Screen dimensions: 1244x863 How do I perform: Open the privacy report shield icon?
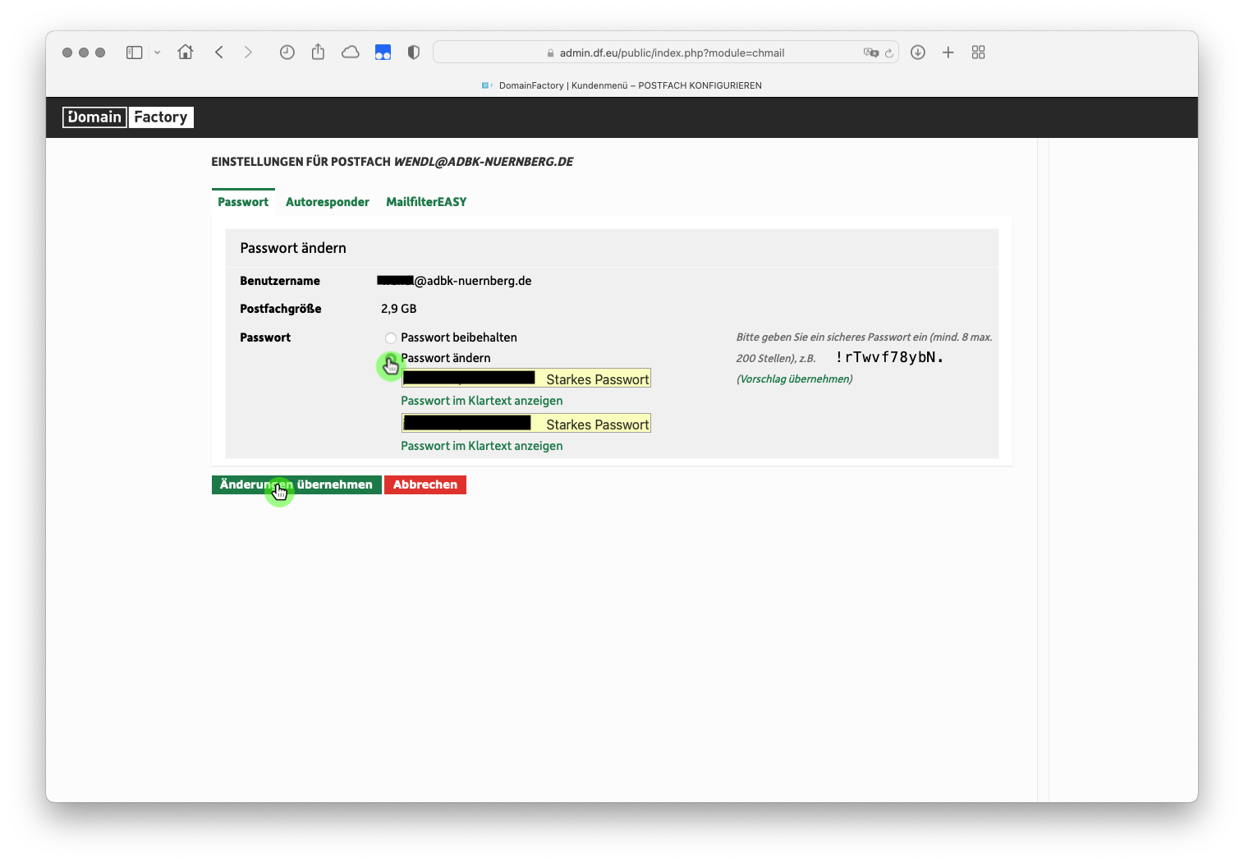(414, 53)
